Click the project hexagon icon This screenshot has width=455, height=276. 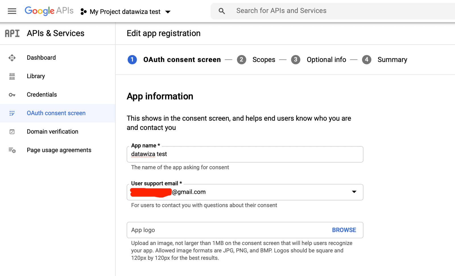pyautogui.click(x=83, y=12)
